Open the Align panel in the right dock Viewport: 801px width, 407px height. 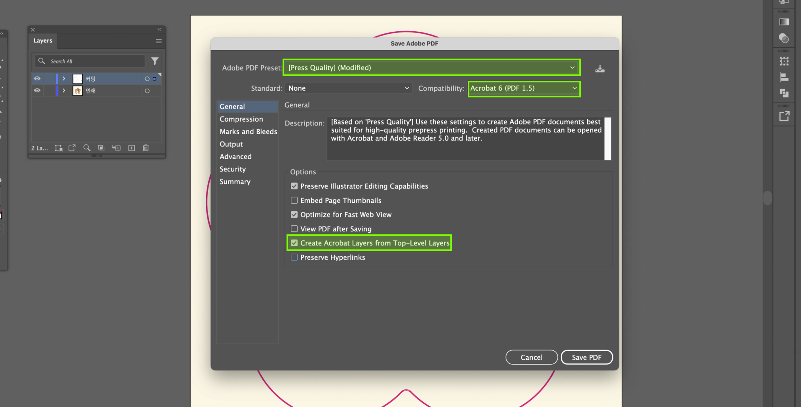784,77
